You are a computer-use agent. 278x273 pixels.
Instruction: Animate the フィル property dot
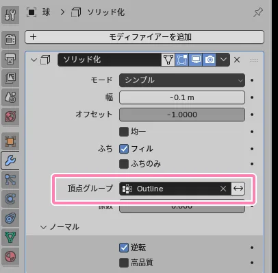(252, 149)
